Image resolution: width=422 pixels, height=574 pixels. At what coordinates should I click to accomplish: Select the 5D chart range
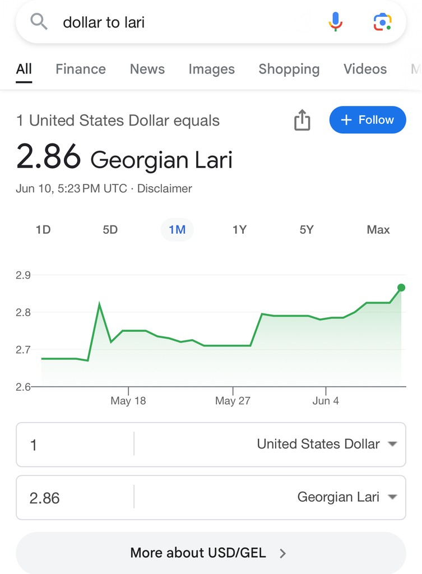110,229
